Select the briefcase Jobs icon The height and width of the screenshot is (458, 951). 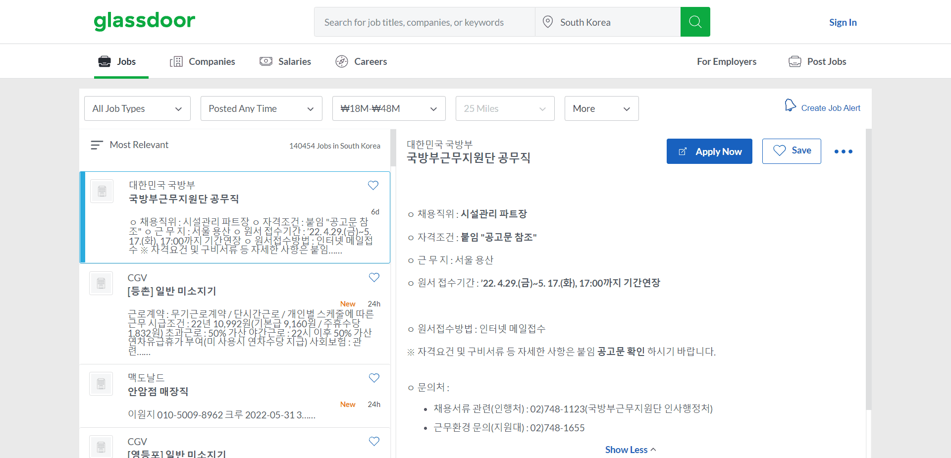104,61
